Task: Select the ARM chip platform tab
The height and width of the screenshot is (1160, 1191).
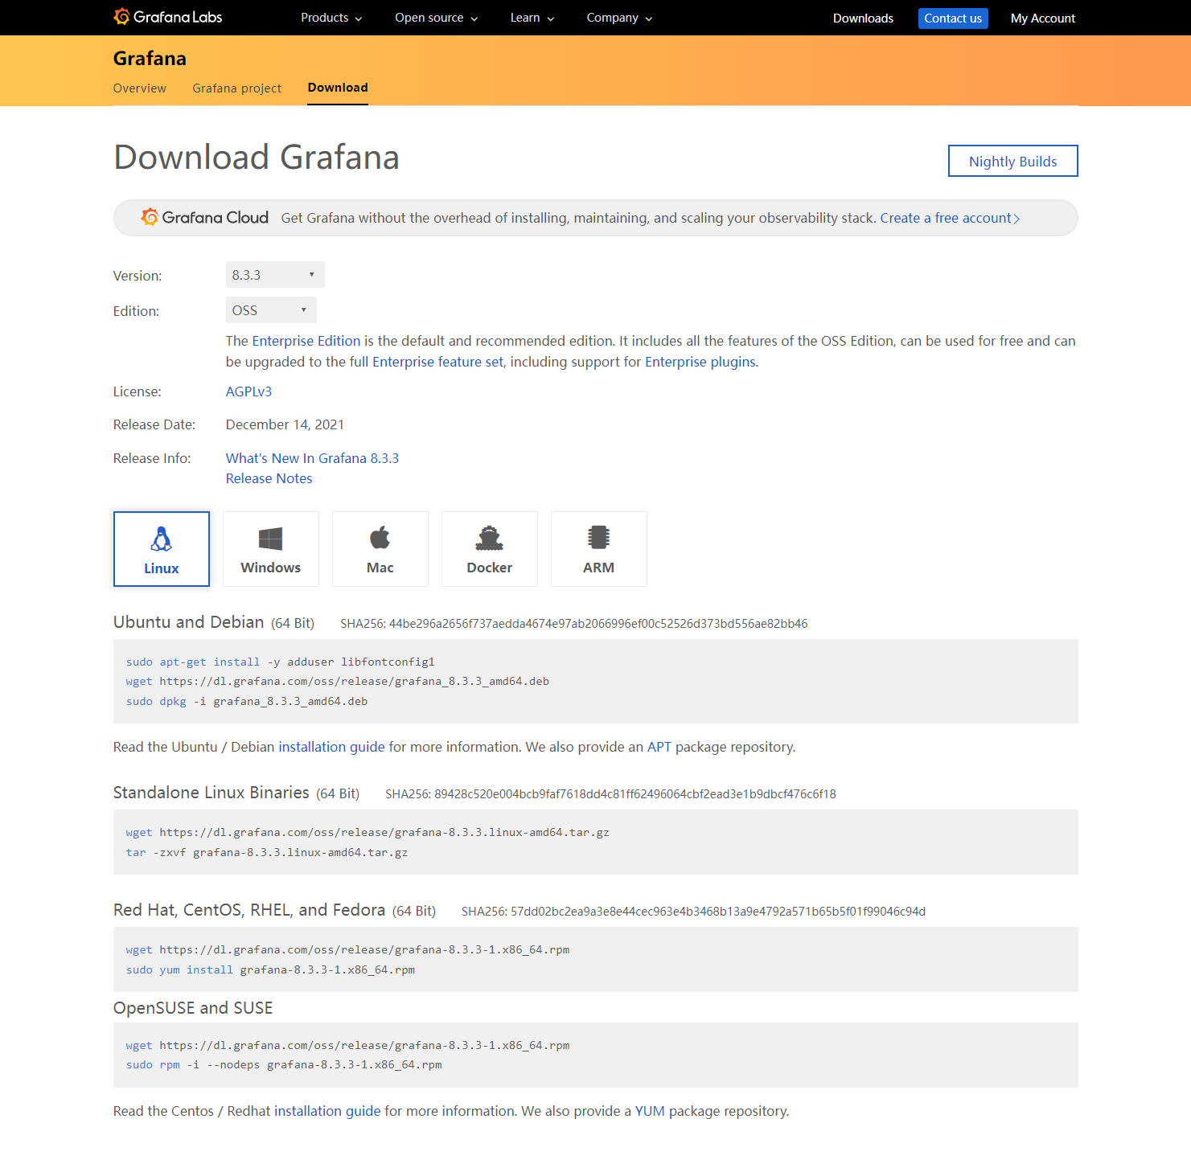Action: point(599,549)
